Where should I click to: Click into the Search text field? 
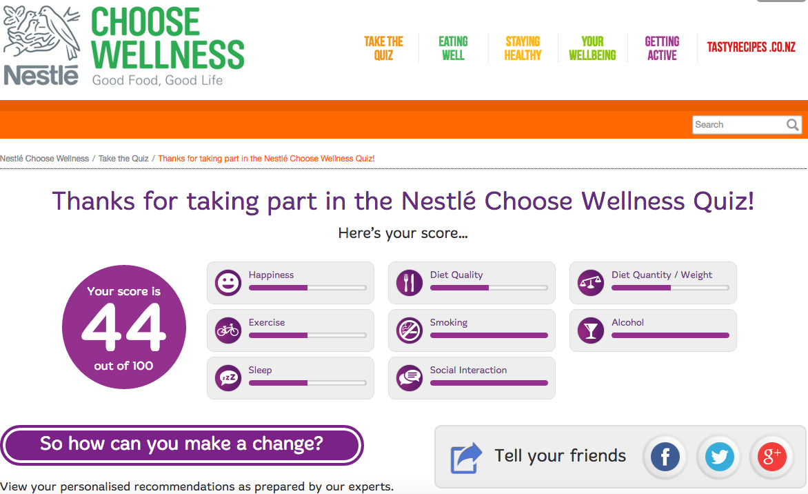[x=738, y=125]
